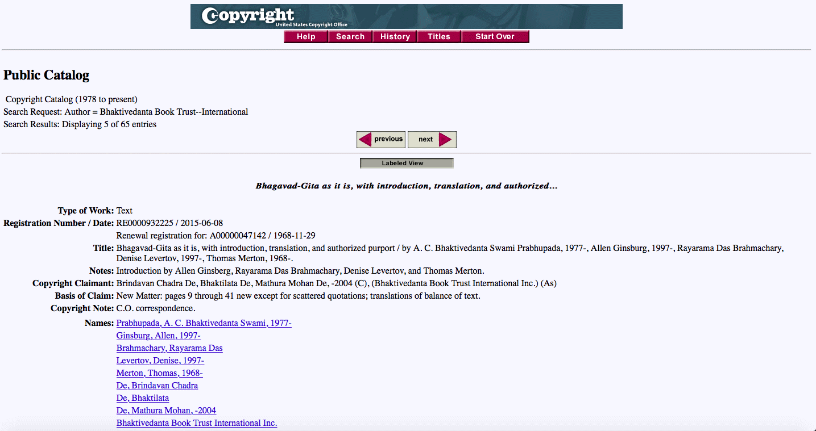Viewport: 816px width, 431px height.
Task: Open Prabhupada, A. C. Bhaktivedanta Swami link
Action: [204, 323]
